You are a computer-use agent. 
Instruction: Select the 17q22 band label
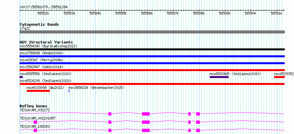tap(25, 29)
